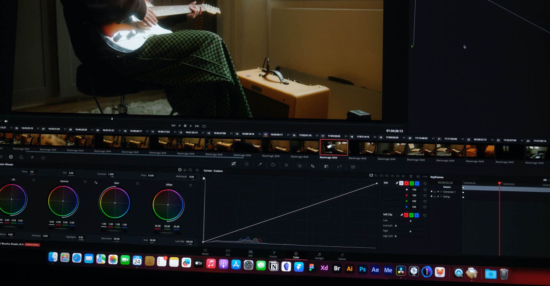Reset the Gain wheel
This screenshot has height=286, width=550.
[137, 183]
